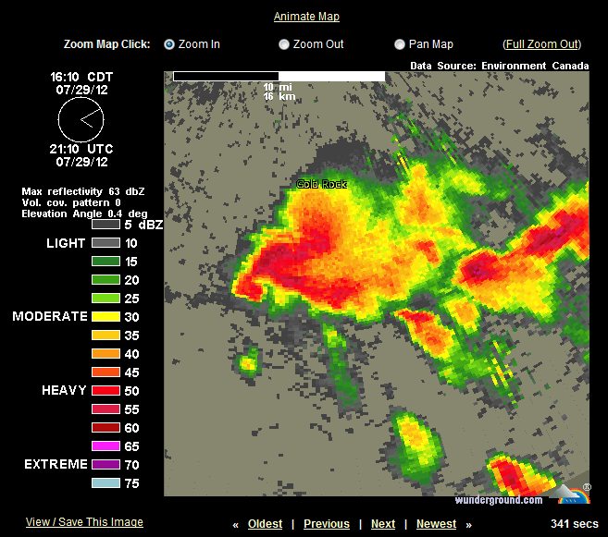Click the 341 secs countdown text
Image resolution: width=608 pixels, height=537 pixels.
point(575,524)
